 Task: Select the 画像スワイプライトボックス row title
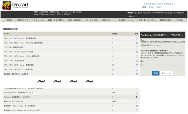(13, 102)
